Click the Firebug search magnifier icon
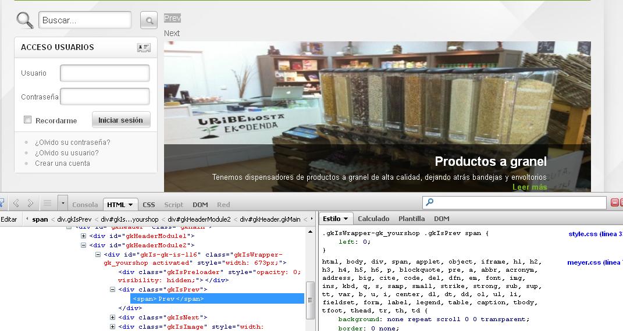Image resolution: width=623 pixels, height=331 pixels. click(429, 202)
